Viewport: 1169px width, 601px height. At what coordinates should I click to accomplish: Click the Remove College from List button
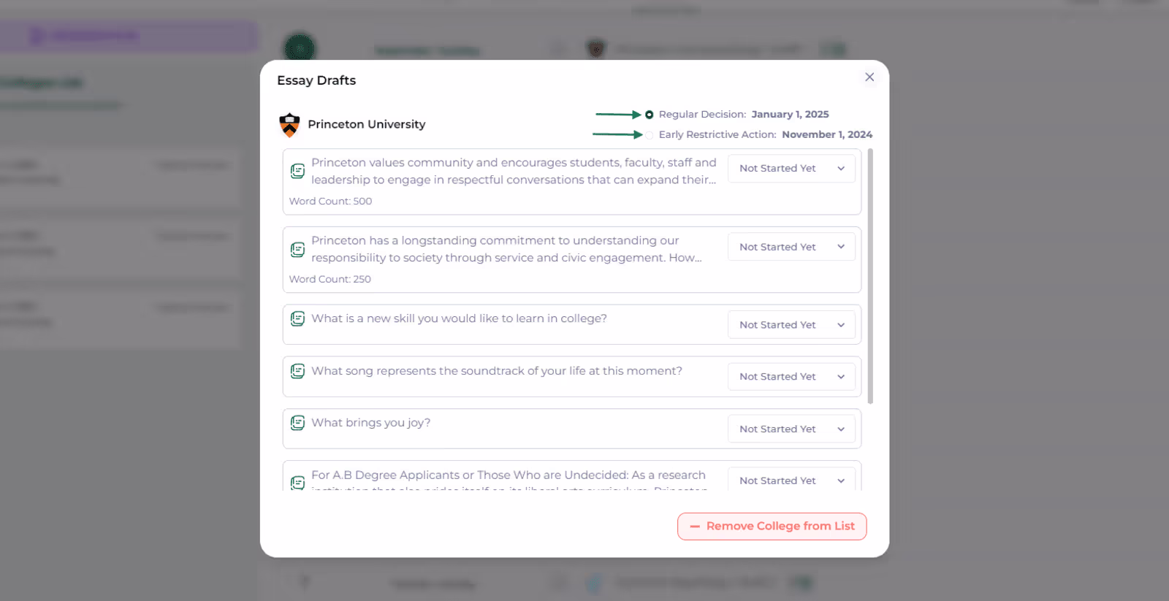tap(772, 527)
